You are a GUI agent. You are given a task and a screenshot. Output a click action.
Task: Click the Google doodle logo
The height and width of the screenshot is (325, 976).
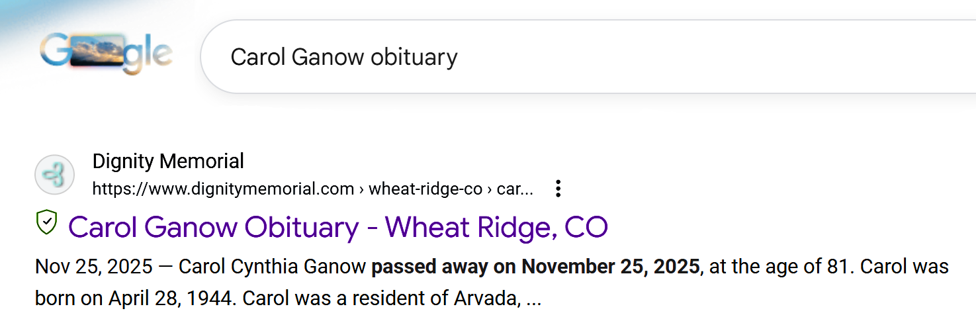coord(106,54)
